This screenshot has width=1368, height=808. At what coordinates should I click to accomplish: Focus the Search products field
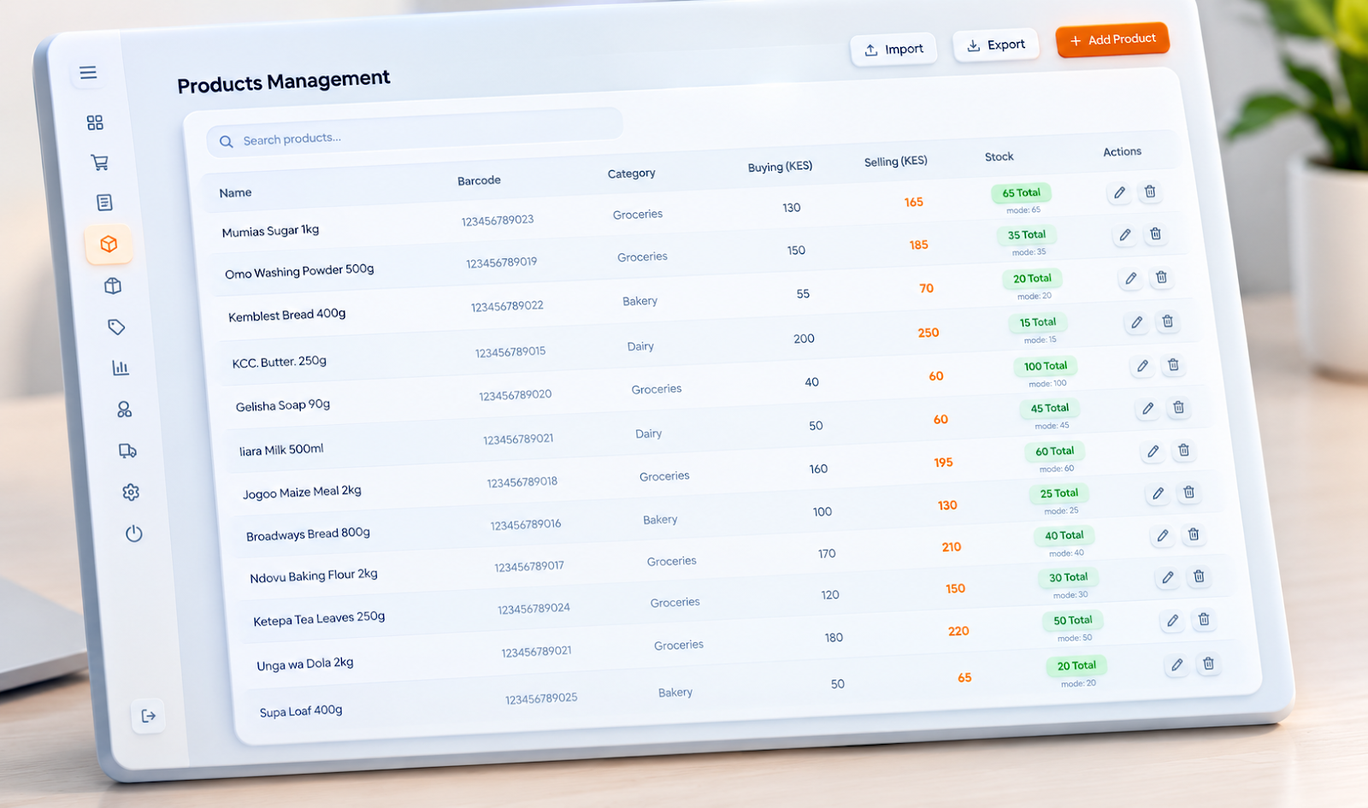pos(415,132)
